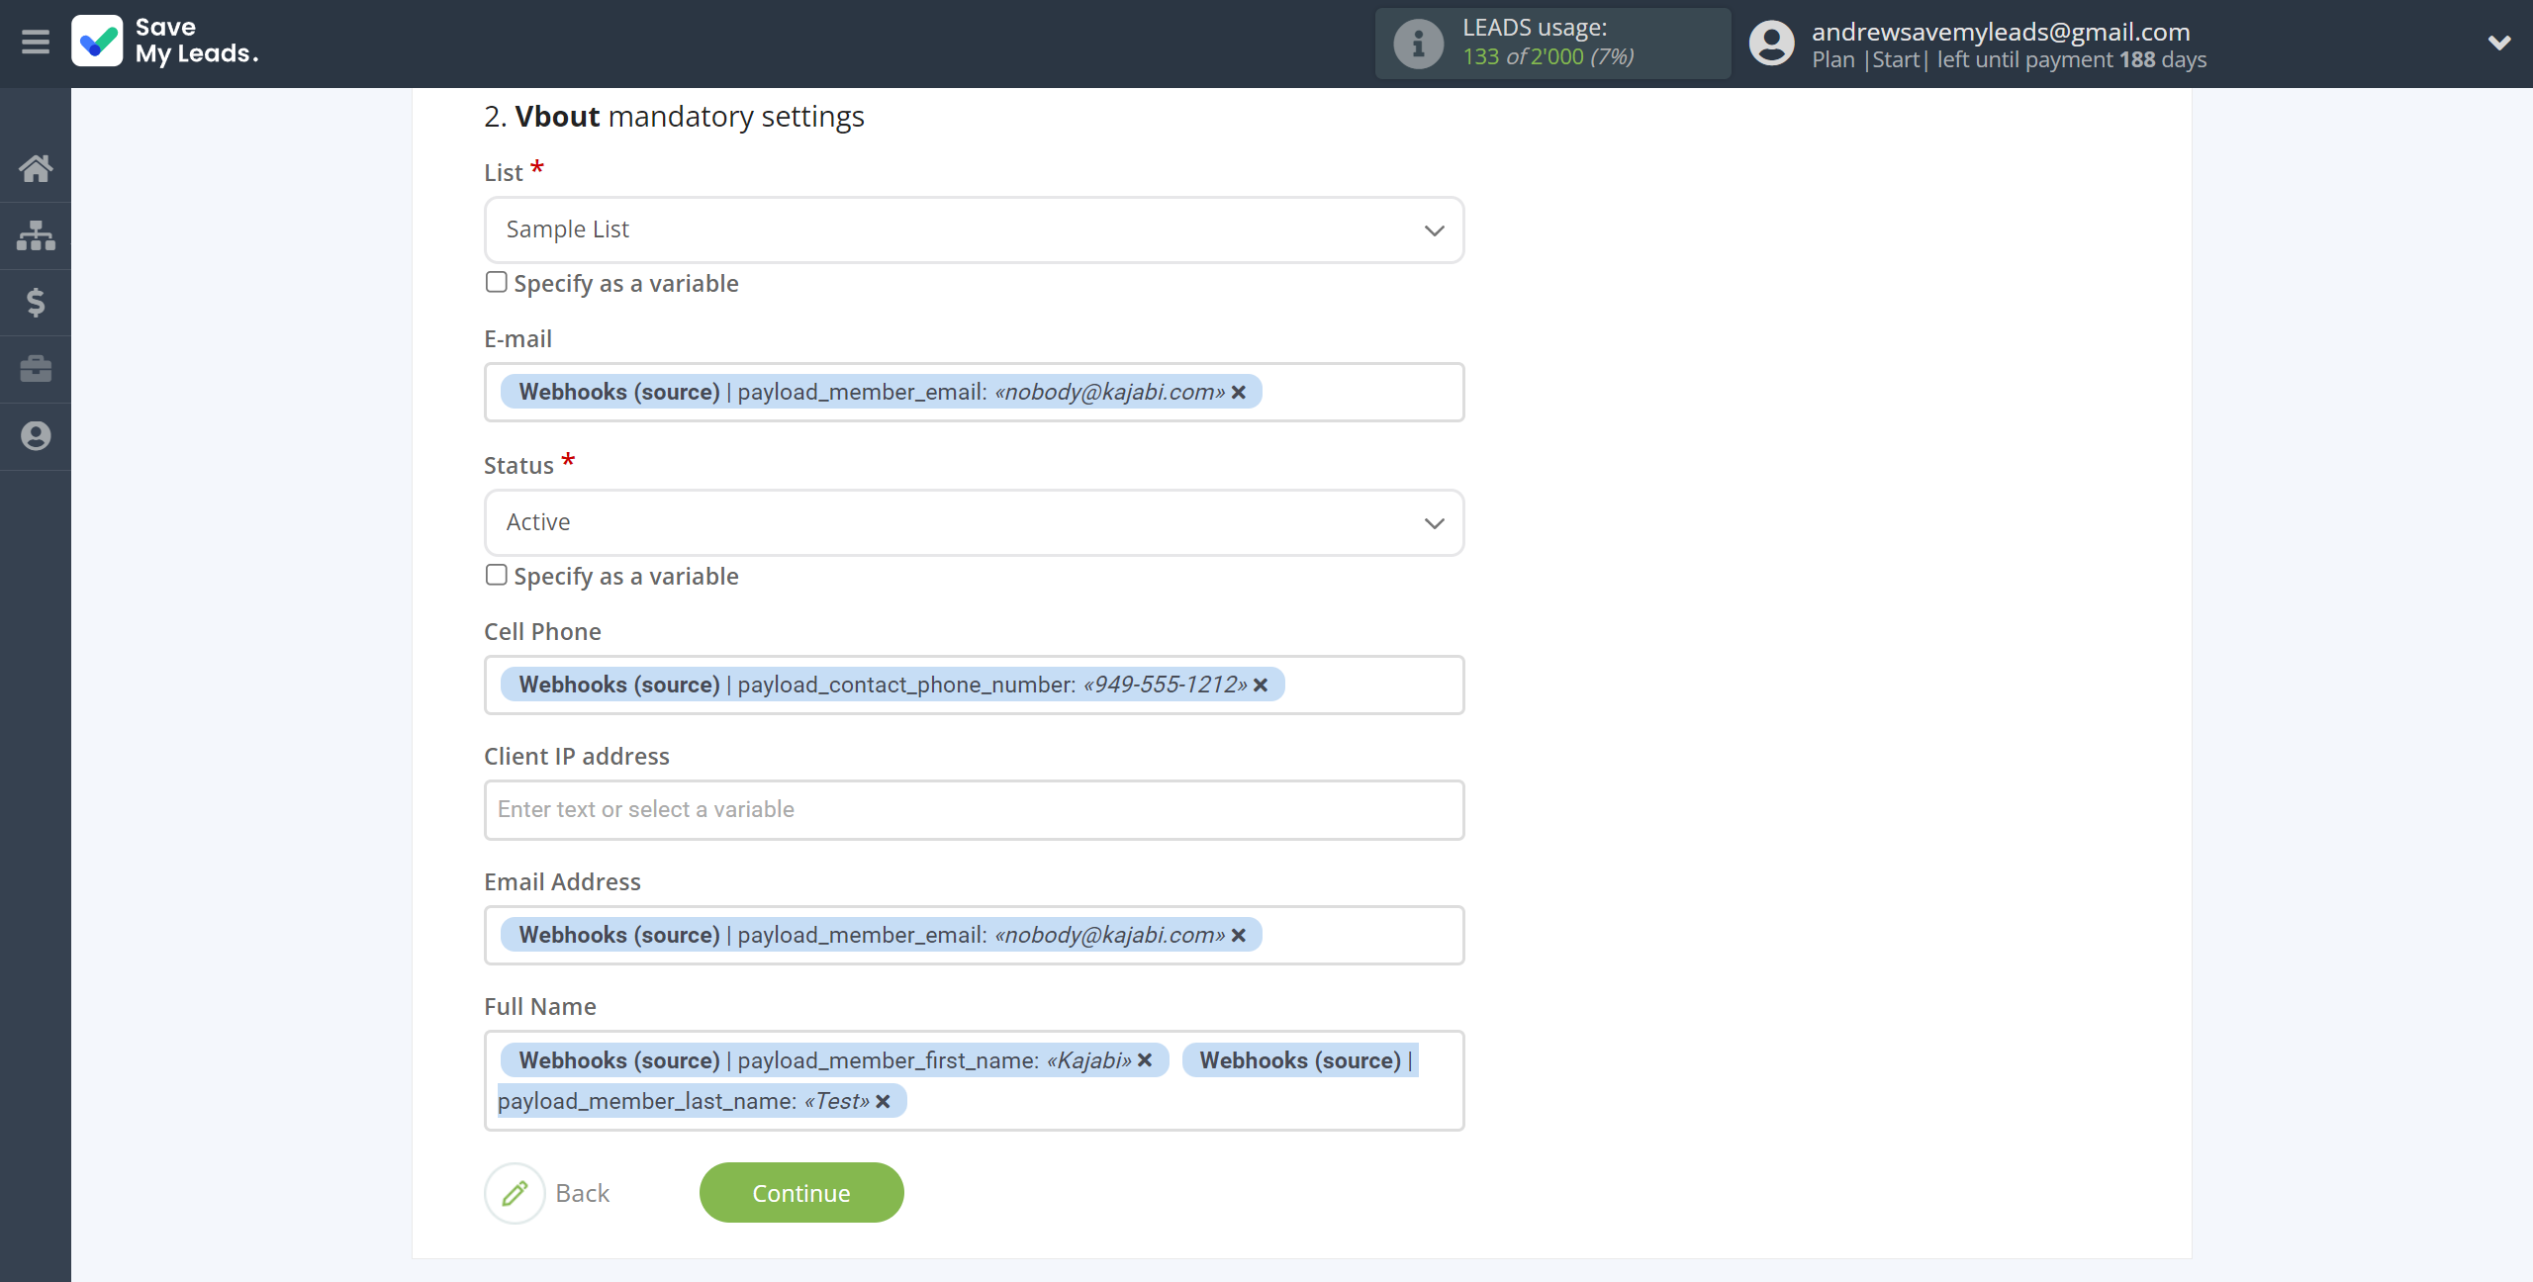Screen dimensions: 2533x1282
Task: Click the Back pencil icon
Action: tap(515, 1193)
